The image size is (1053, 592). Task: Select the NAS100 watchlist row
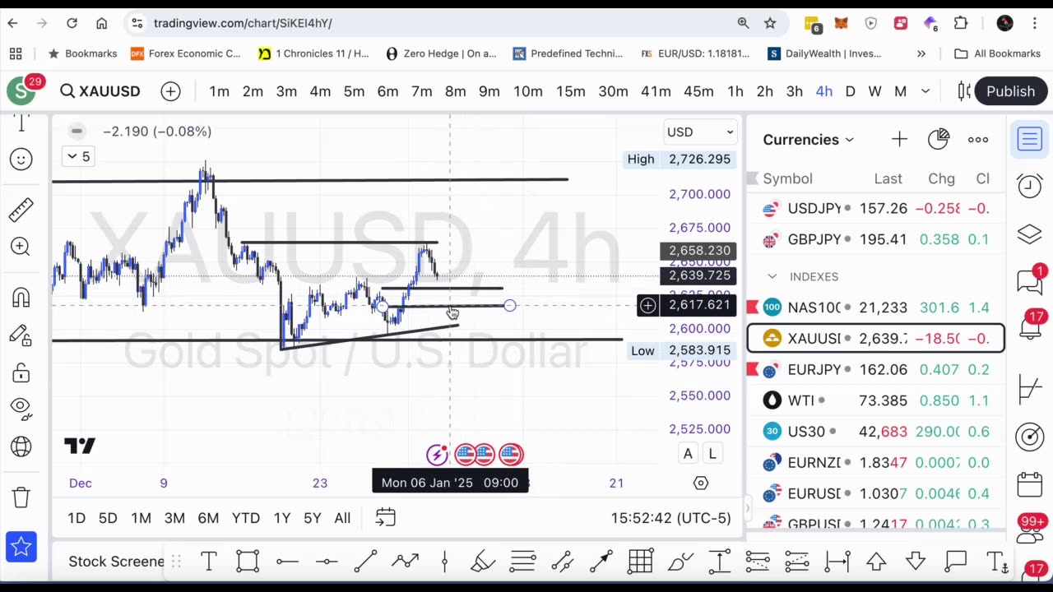(x=875, y=308)
